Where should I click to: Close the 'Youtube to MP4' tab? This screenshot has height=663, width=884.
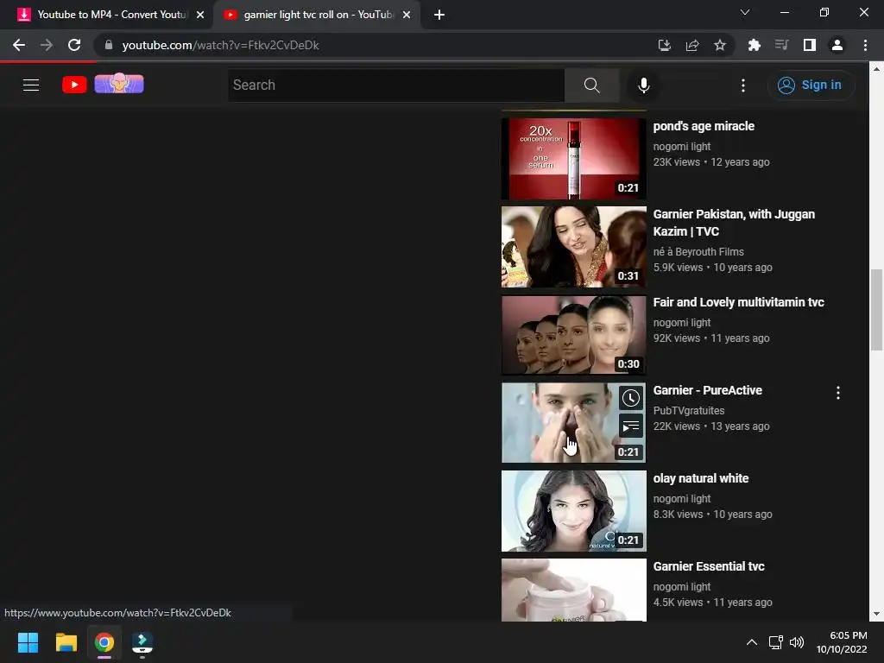pyautogui.click(x=200, y=15)
